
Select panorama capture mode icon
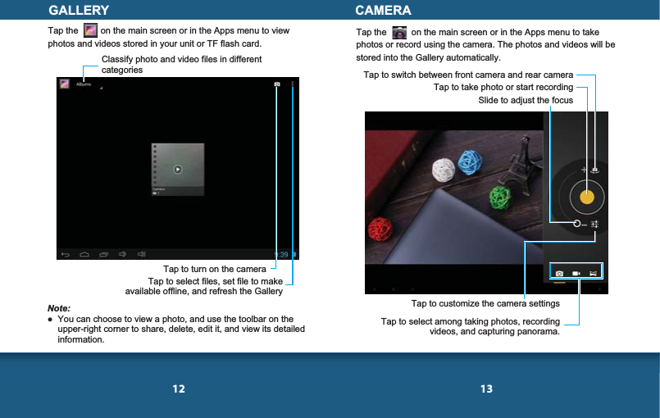click(593, 274)
